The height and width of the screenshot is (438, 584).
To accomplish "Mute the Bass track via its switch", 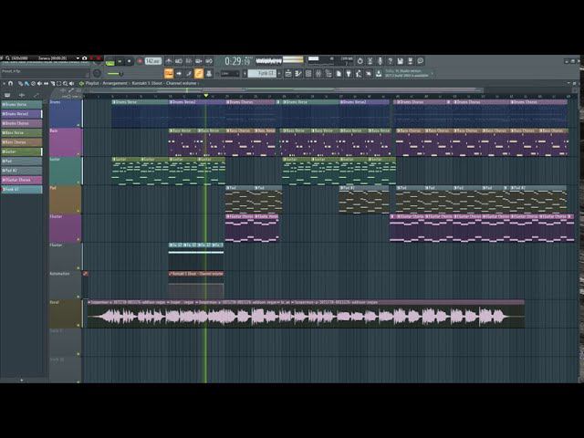I will pos(78,153).
